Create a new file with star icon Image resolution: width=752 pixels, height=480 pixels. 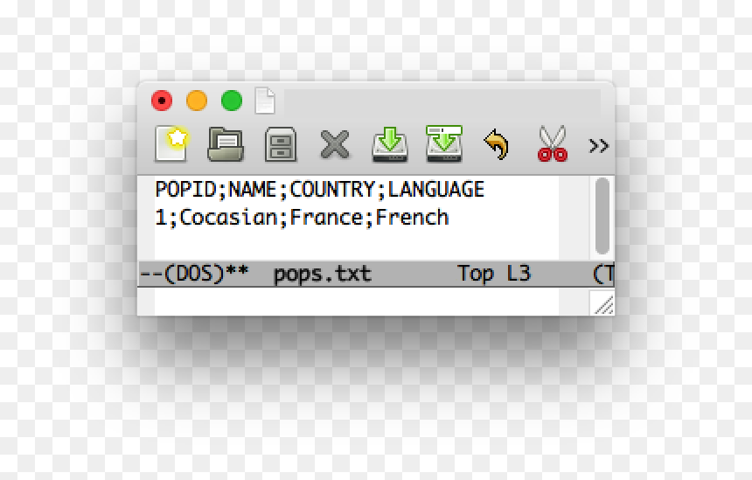171,143
